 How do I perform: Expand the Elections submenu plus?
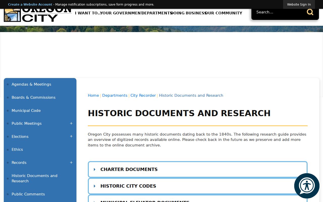click(x=71, y=136)
